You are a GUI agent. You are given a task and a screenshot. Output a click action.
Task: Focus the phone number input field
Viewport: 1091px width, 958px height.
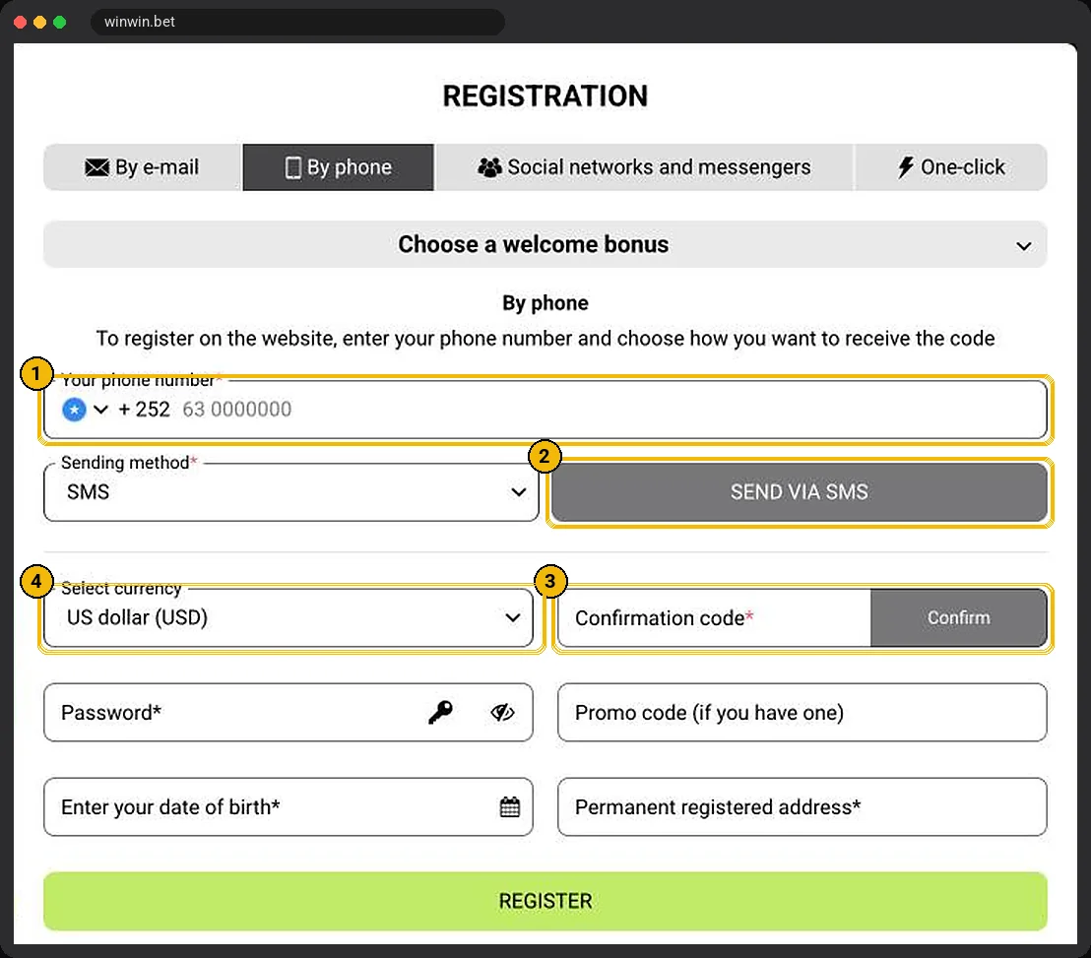(x=545, y=409)
